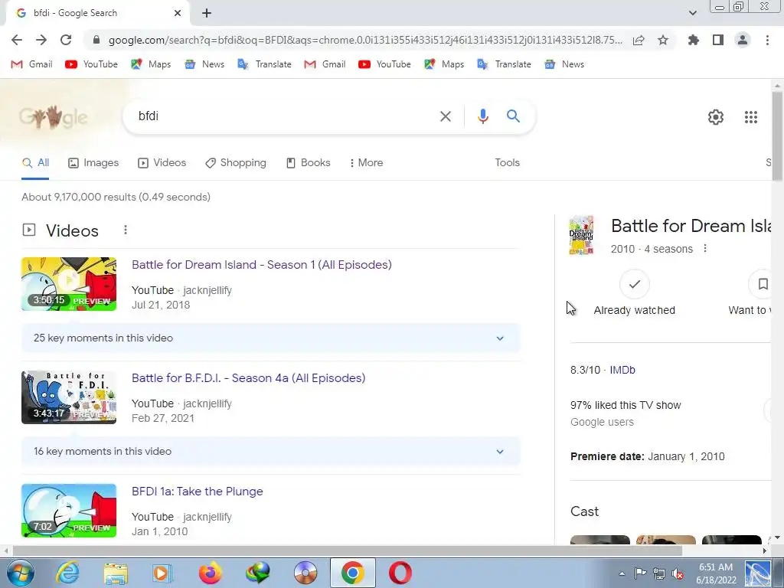Open Battle for Dream Island Season 1 link
This screenshot has height=588, width=784.
[x=262, y=264]
